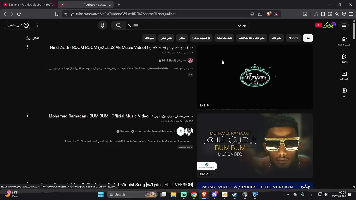Open the home page sidebar icon
356x200 pixels.
pos(344,41)
